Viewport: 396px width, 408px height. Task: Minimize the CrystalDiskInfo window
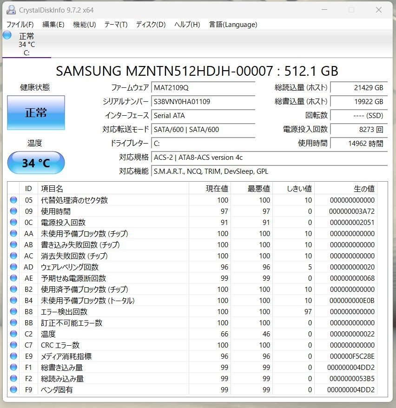(324, 10)
